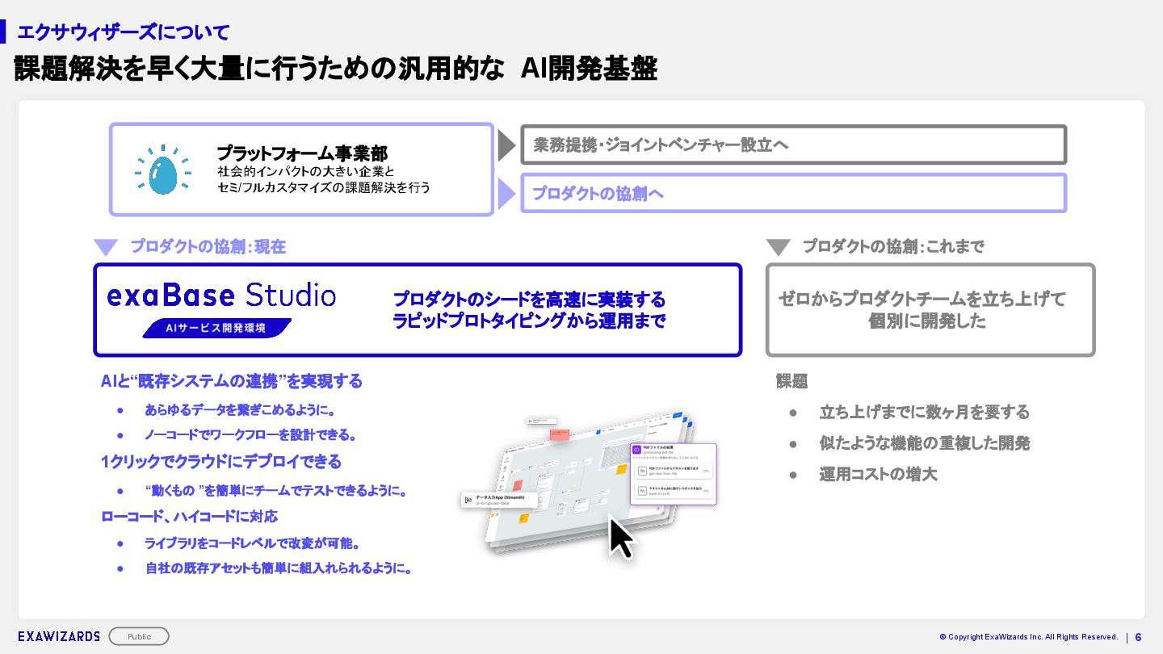Image resolution: width=1163 pixels, height=654 pixels.
Task: Click the slide title 課題解決を早く大量に行うための汎用的な AI開発基盤
Action: tap(336, 69)
